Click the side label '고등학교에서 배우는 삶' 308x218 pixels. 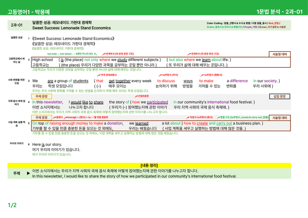(x=16, y=60)
